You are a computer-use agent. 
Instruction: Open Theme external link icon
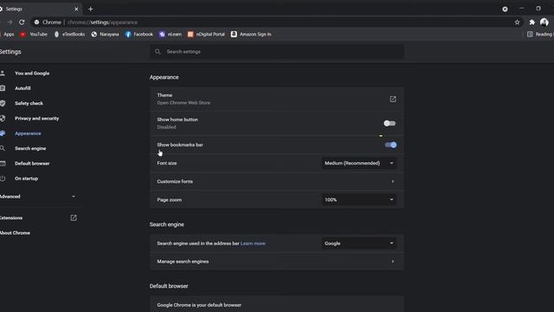click(392, 99)
